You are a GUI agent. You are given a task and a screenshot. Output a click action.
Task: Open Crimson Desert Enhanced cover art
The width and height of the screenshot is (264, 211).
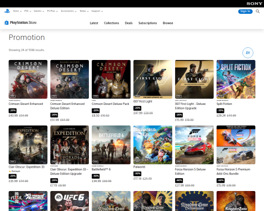[28, 79]
